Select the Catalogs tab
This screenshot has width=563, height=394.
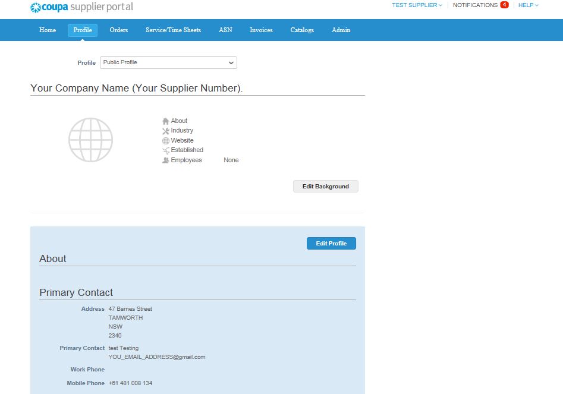point(302,30)
